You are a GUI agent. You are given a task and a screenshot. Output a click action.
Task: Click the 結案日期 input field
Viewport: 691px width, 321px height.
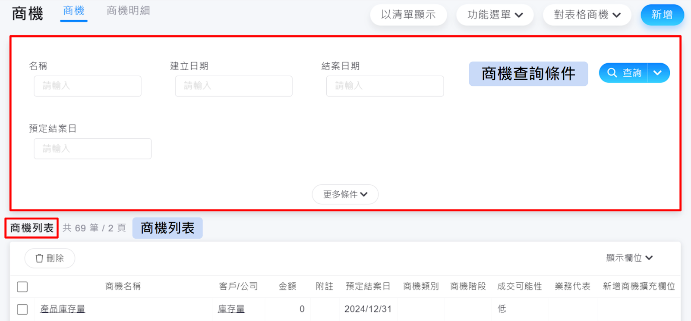pyautogui.click(x=385, y=86)
